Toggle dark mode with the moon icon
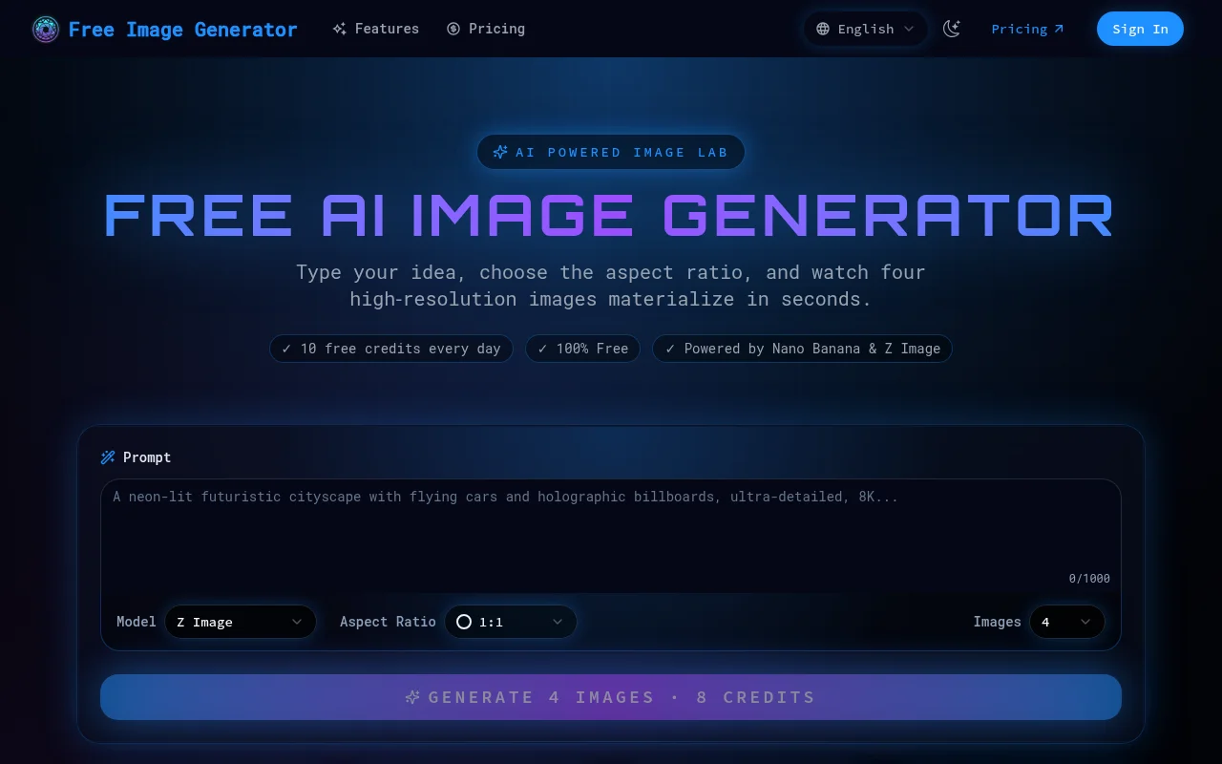 pyautogui.click(x=952, y=29)
